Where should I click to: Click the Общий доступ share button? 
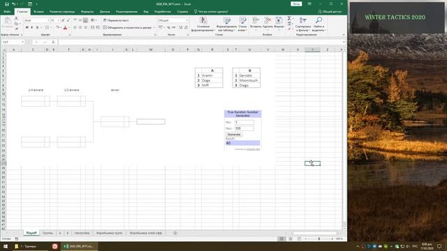pyautogui.click(x=330, y=12)
